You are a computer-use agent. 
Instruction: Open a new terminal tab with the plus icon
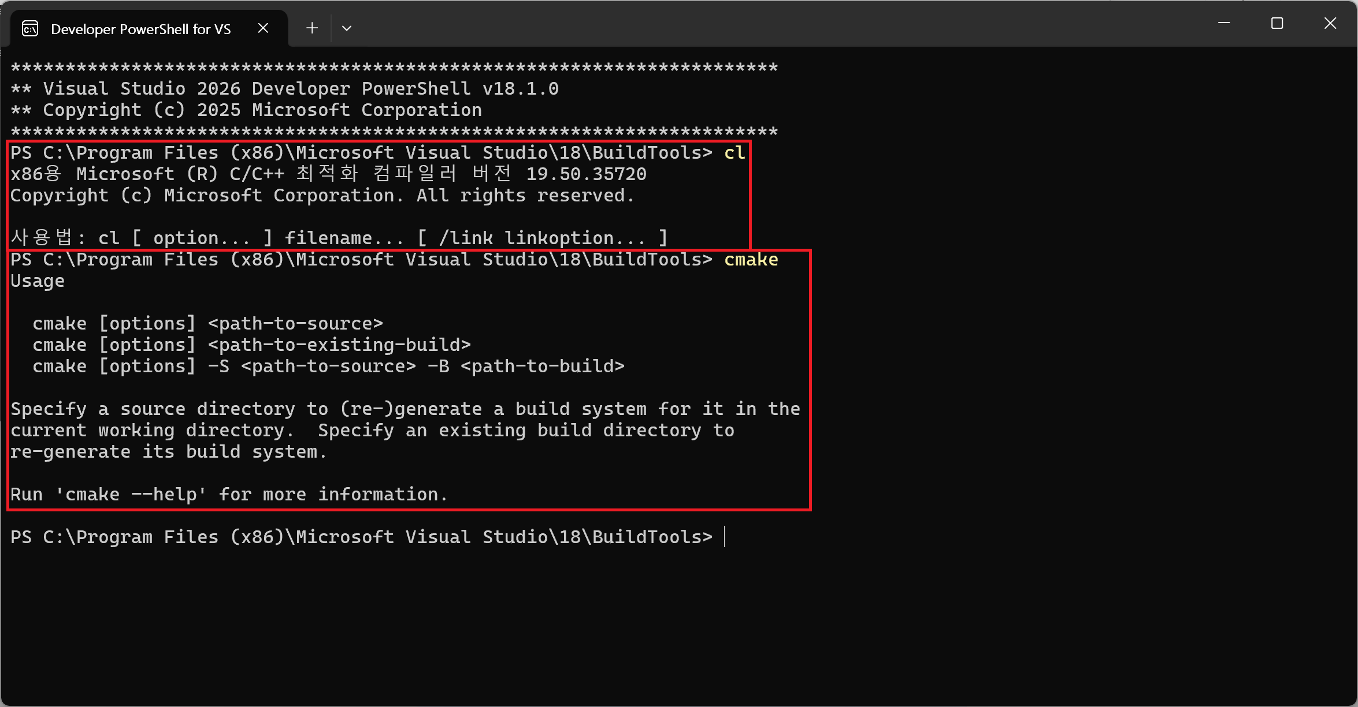[311, 28]
